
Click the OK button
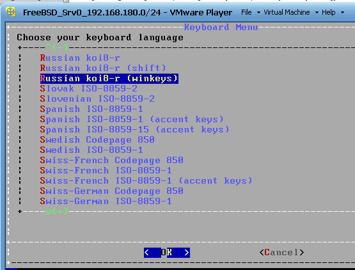(167, 252)
